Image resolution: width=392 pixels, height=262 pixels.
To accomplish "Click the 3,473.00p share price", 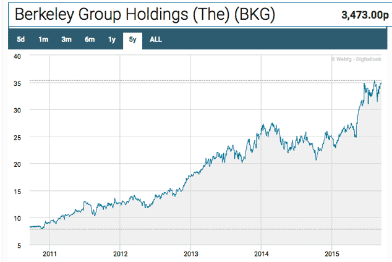I will (x=362, y=14).
